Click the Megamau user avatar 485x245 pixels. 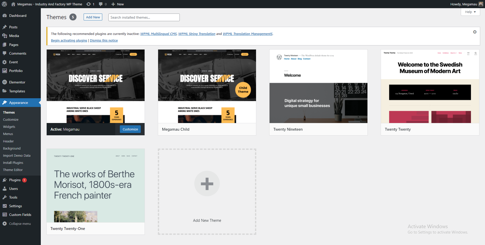[x=481, y=4]
